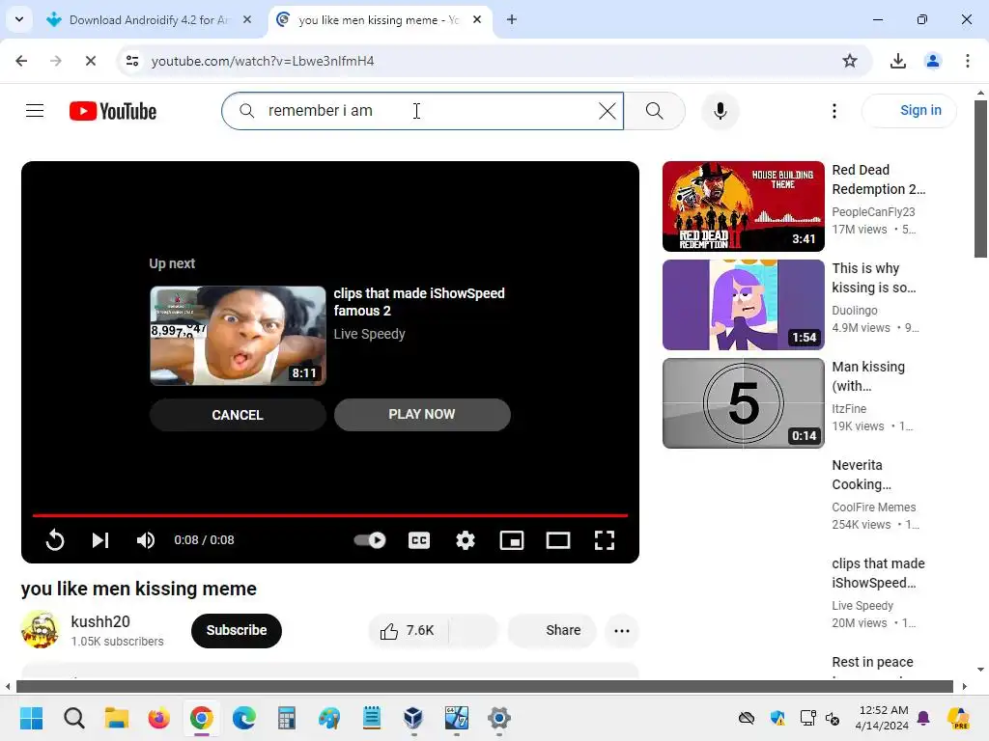Expand the tab search dropdown arrow
The image size is (989, 741).
coord(19,19)
